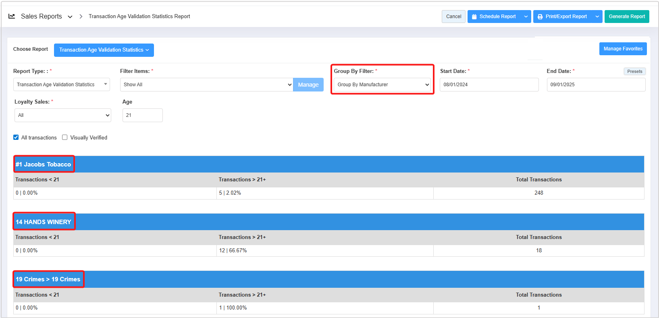Open the Sales Reports chevron menu
The width and height of the screenshot is (659, 318).
70,17
